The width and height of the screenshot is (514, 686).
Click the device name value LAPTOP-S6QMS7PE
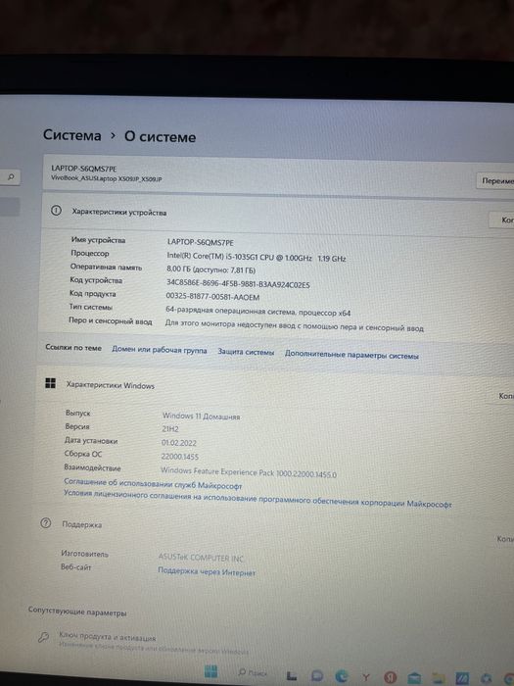click(200, 242)
